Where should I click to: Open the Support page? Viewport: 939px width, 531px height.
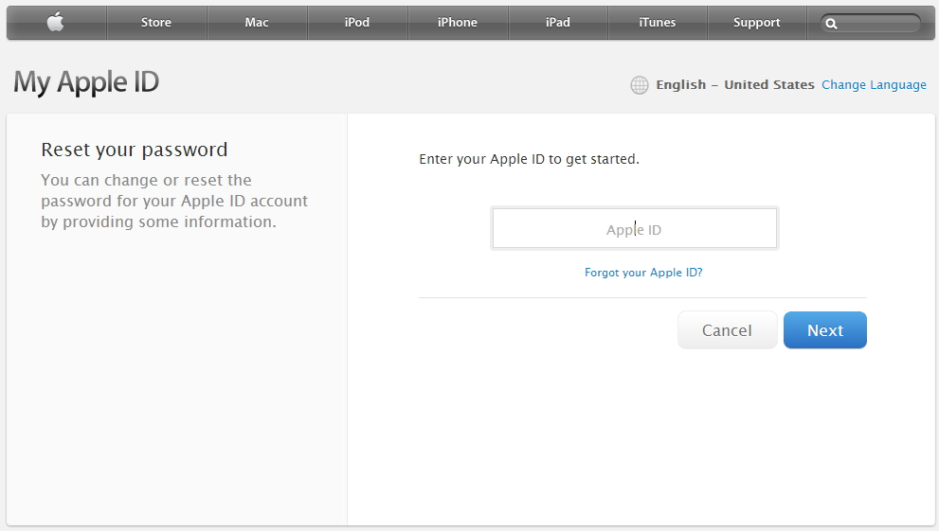757,23
